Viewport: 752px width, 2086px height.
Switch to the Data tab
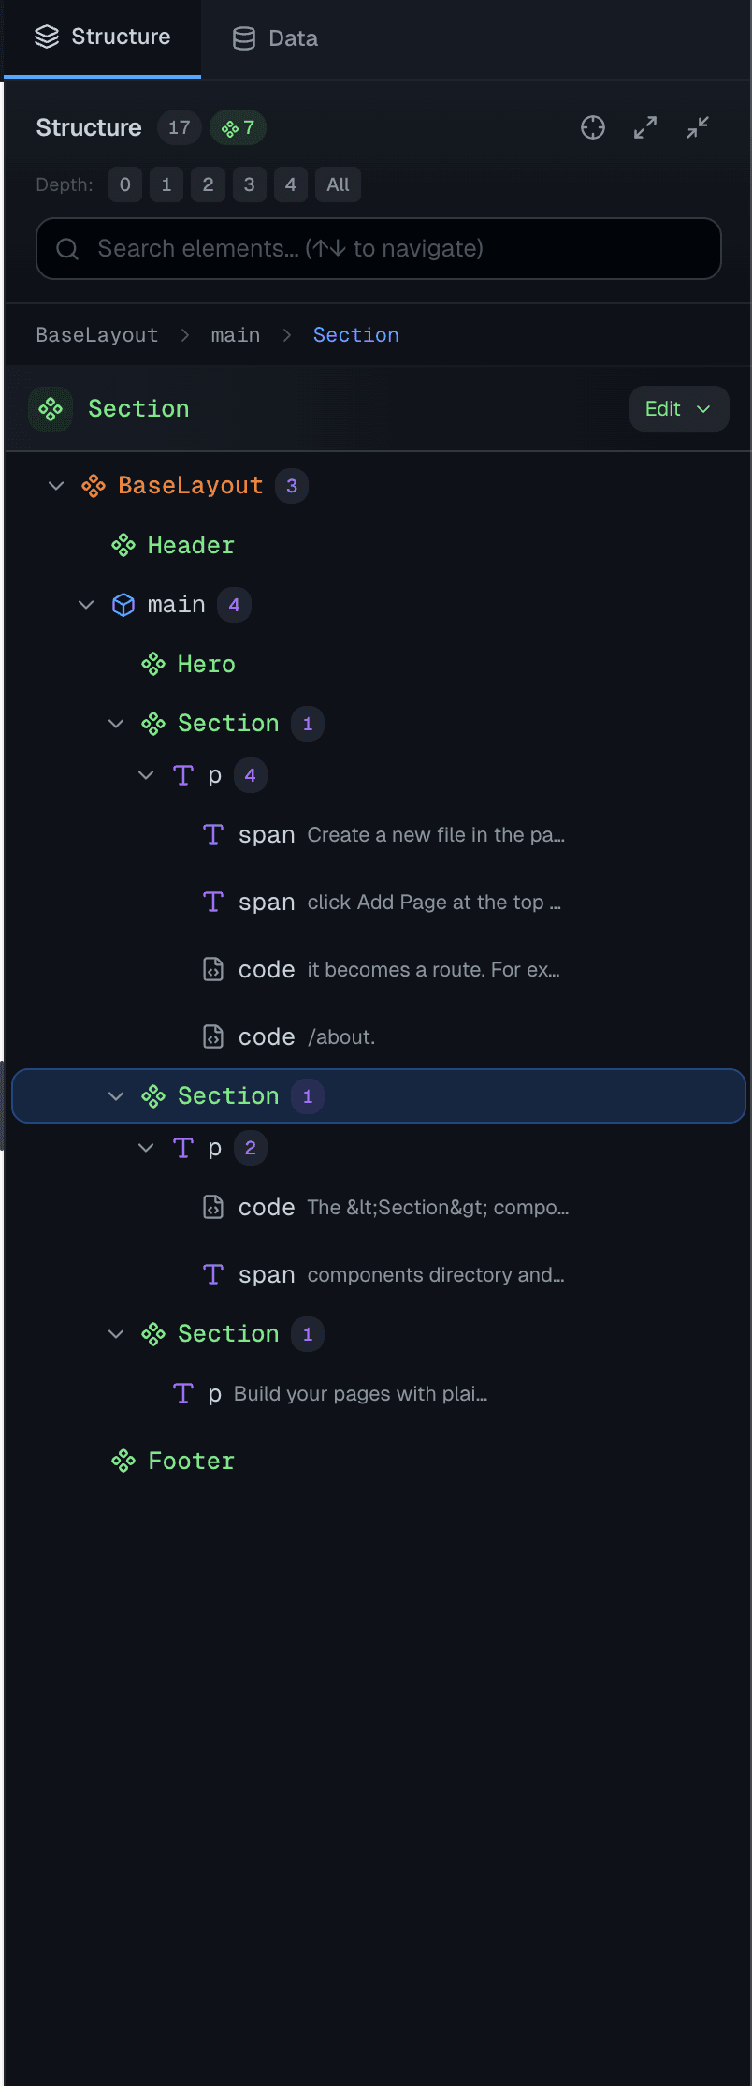pyautogui.click(x=274, y=37)
